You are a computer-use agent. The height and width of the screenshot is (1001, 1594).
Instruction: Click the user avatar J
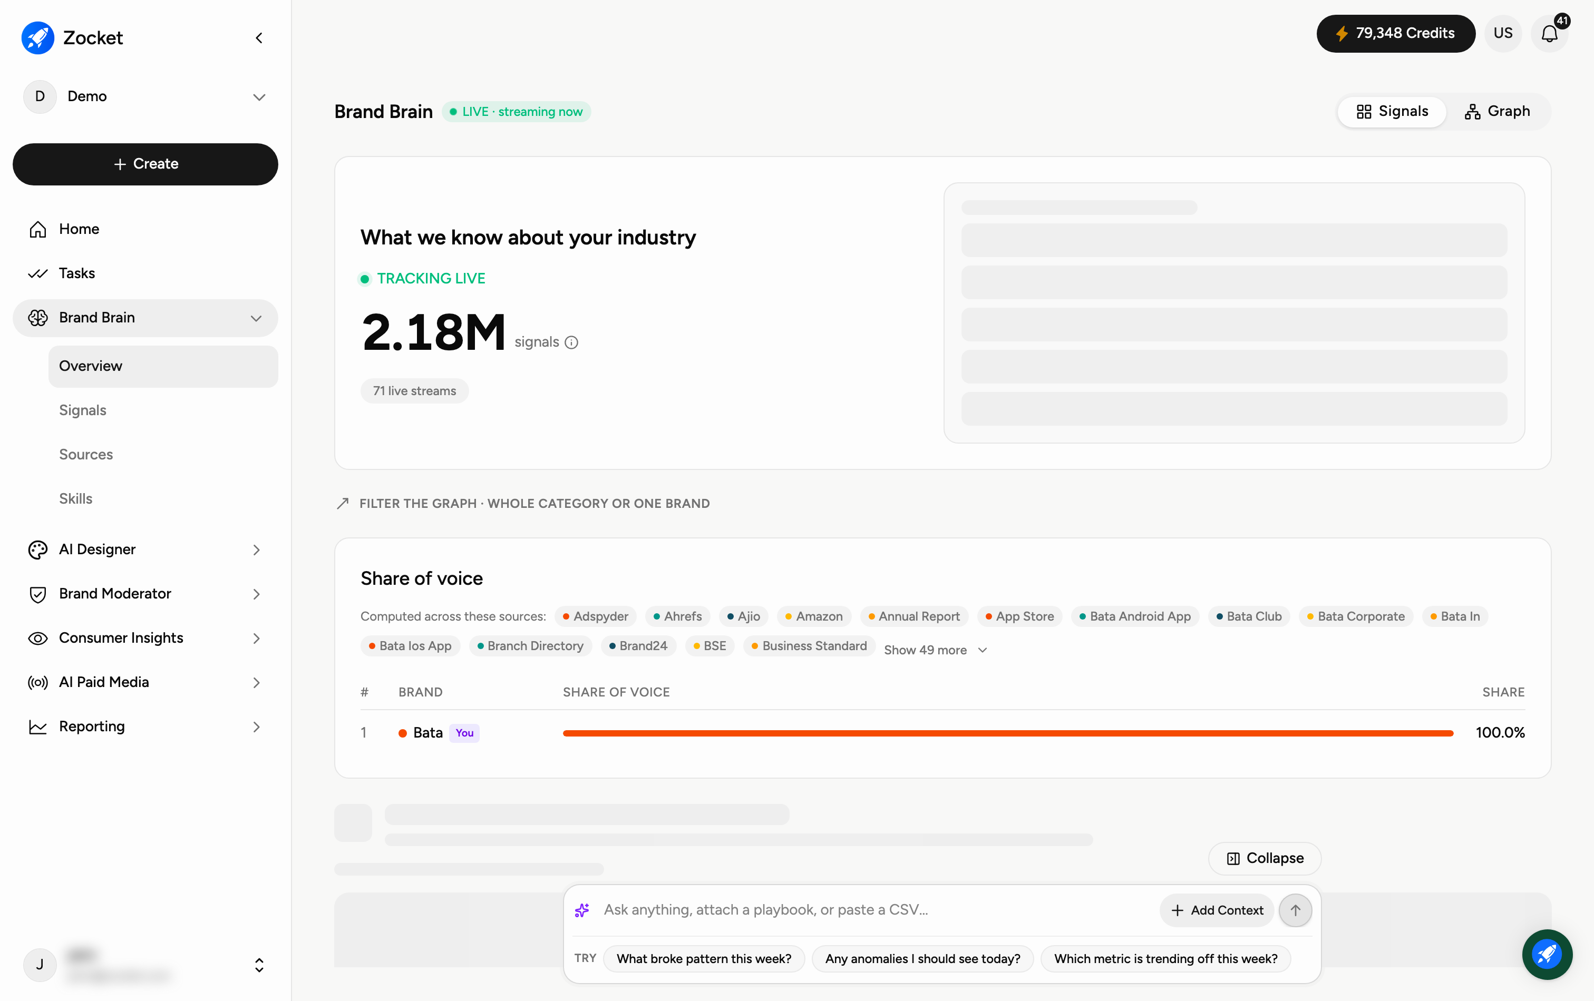(x=40, y=965)
